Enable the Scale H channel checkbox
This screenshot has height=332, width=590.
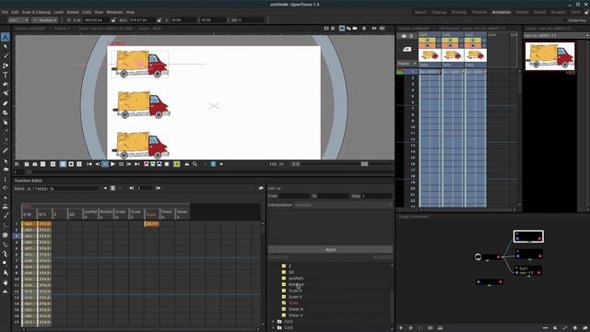(284, 290)
